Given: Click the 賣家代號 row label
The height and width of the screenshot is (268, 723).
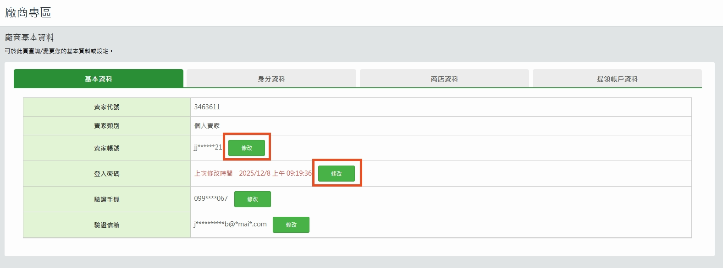Looking at the screenshot, I should [107, 107].
